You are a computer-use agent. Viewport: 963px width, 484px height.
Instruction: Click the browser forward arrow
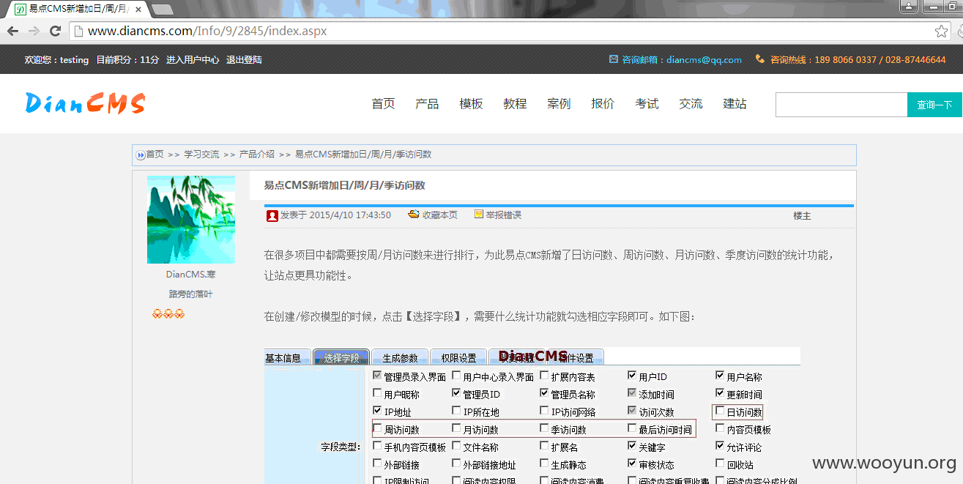[34, 31]
